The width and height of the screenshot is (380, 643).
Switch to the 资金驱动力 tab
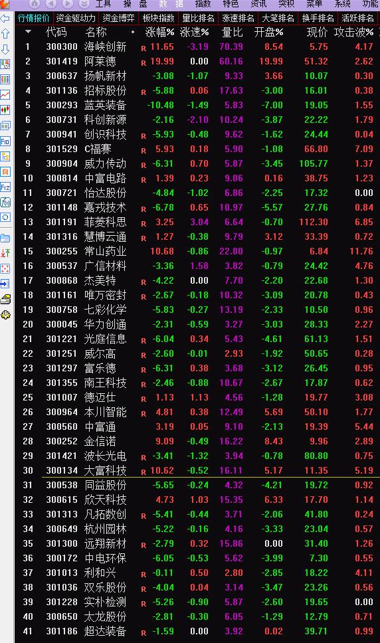tap(76, 19)
